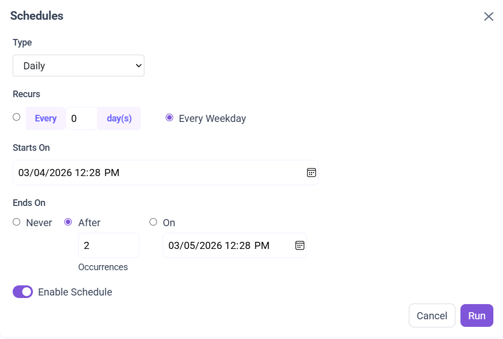
Task: Open the Ends On calendar picker icon
Action: tap(299, 245)
